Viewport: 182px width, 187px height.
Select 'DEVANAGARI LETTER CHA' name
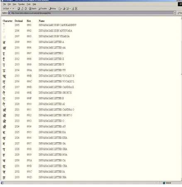[x=53, y=166]
